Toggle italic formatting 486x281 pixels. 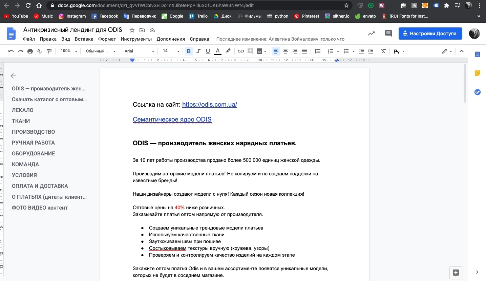198,51
